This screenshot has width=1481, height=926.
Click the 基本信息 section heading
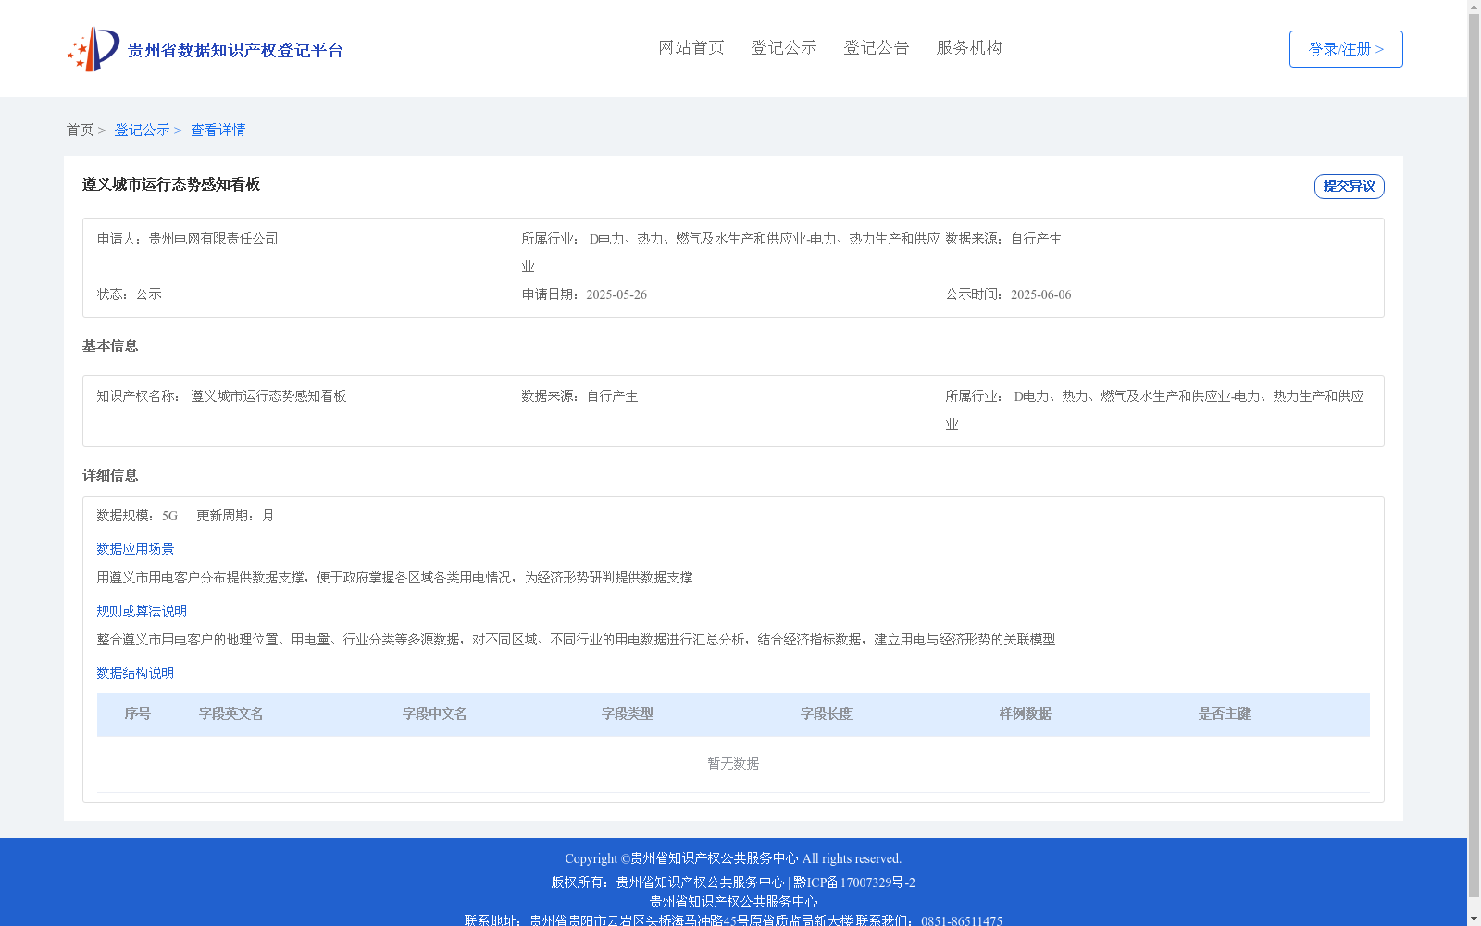(x=110, y=345)
